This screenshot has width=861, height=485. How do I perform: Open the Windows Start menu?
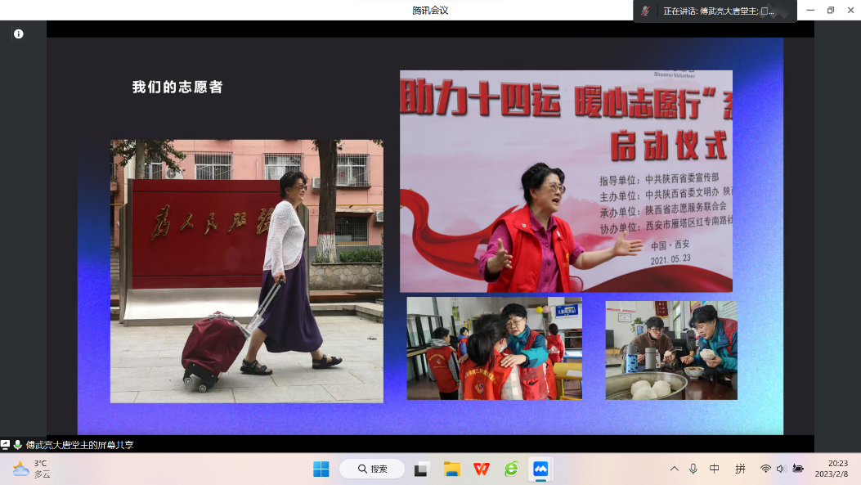point(321,469)
